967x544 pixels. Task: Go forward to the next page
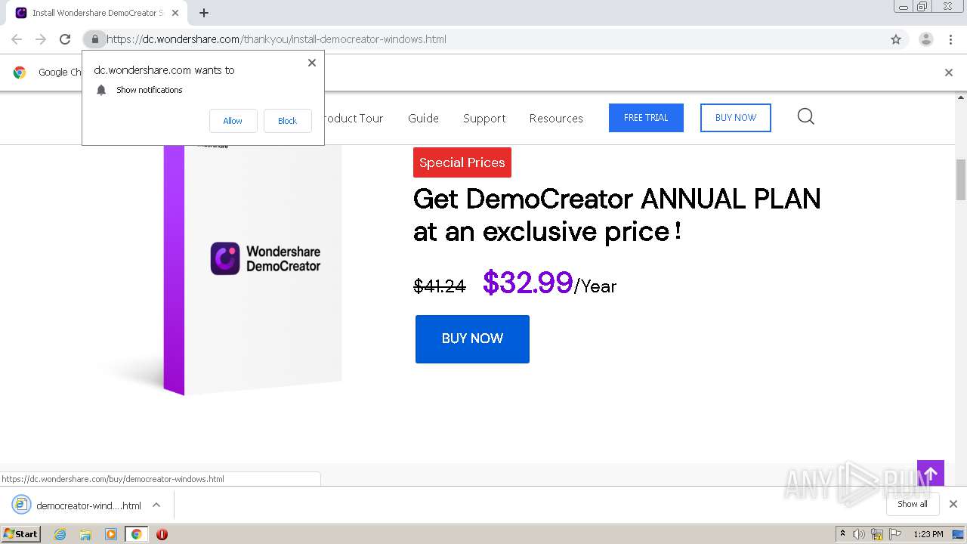tap(41, 39)
